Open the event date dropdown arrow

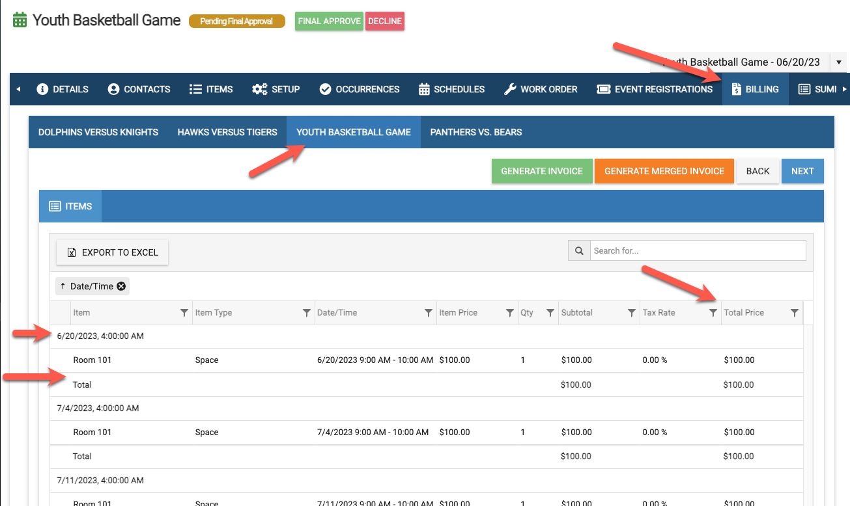[x=838, y=62]
